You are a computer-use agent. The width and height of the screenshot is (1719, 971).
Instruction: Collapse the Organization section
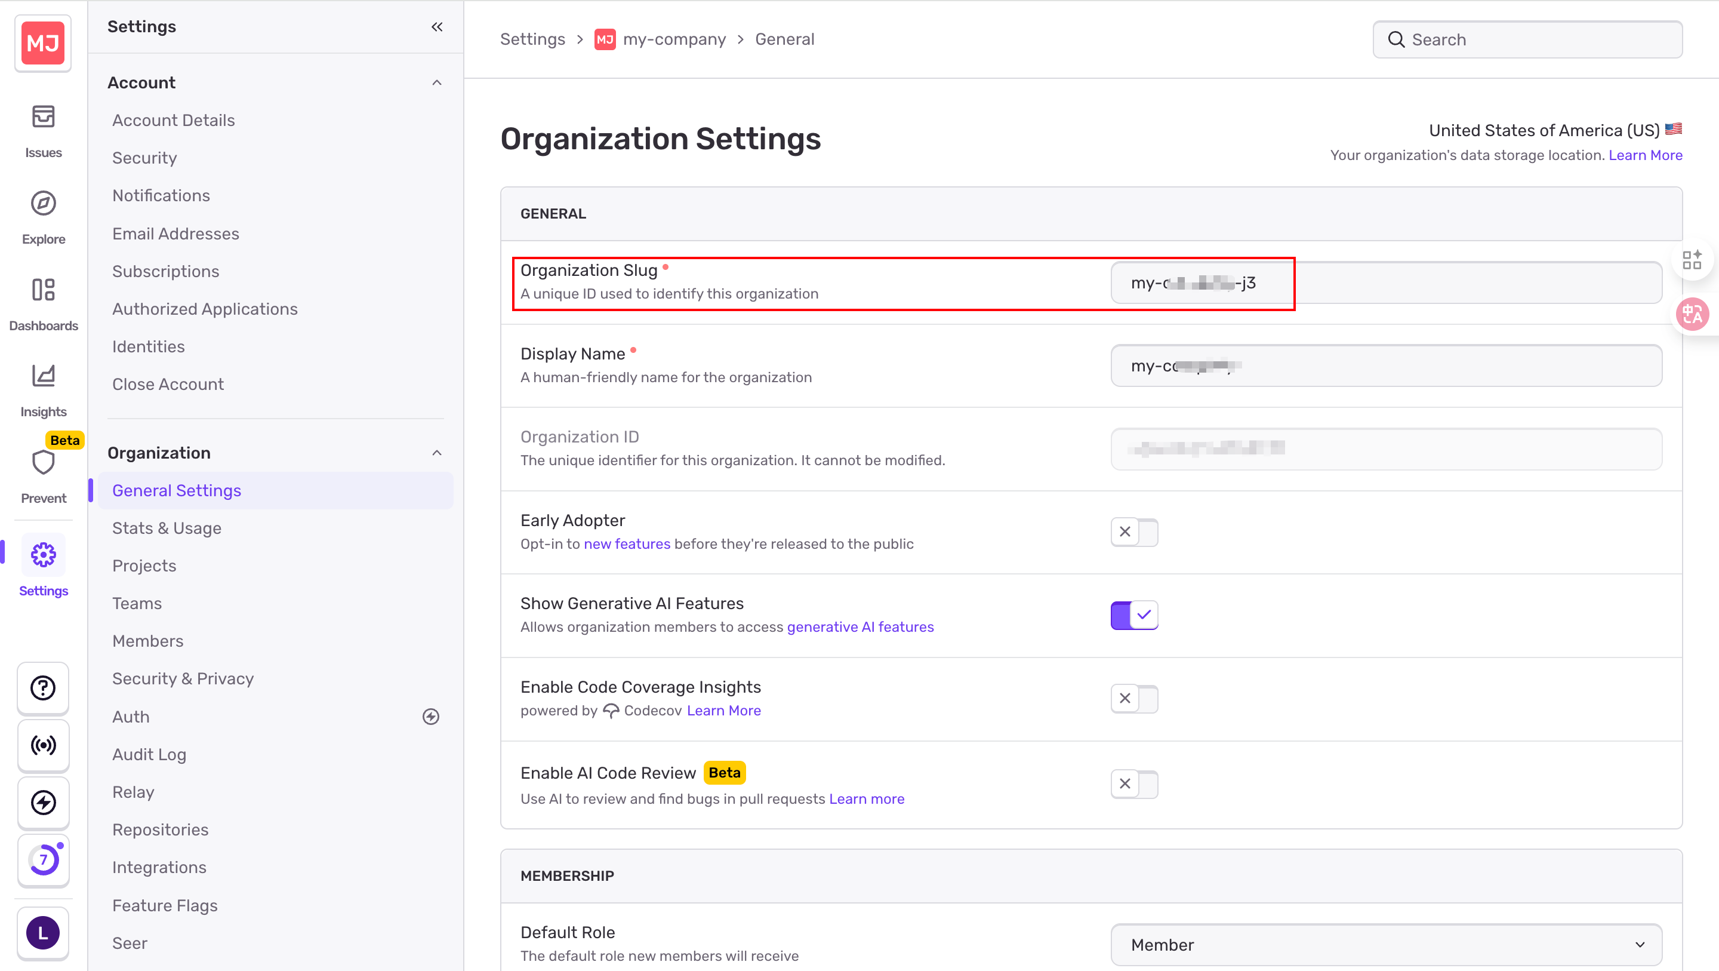pyautogui.click(x=437, y=453)
